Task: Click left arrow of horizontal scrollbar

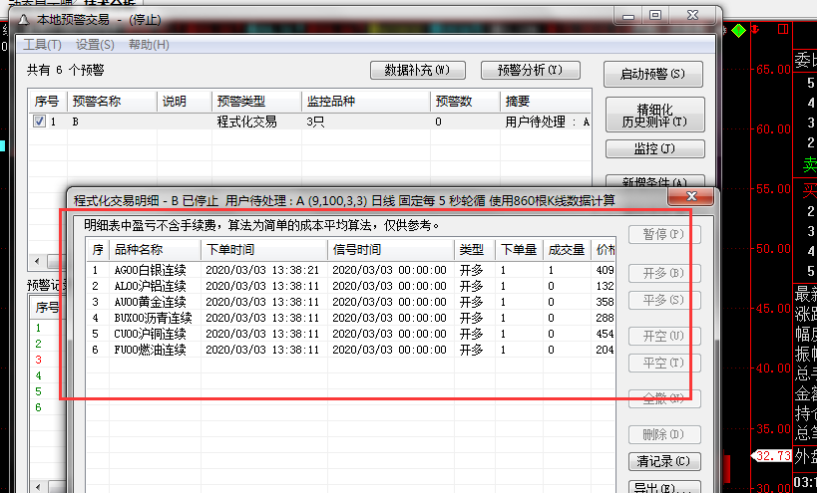Action: pyautogui.click(x=34, y=261)
